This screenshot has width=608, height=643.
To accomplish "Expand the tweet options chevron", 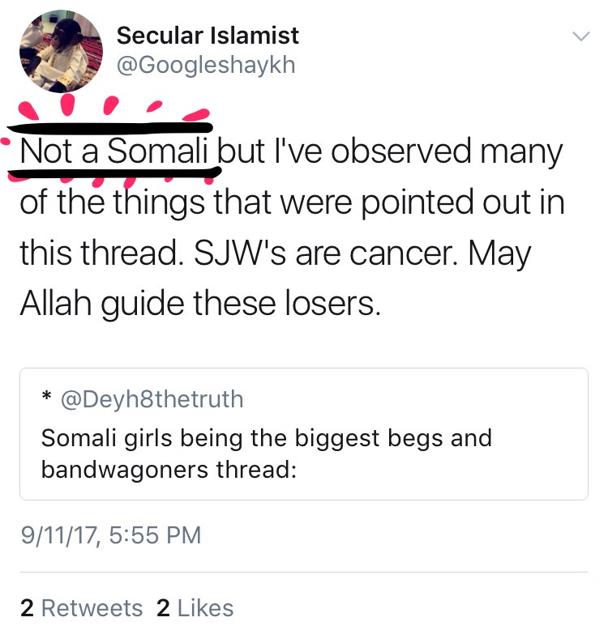I will 580,36.
